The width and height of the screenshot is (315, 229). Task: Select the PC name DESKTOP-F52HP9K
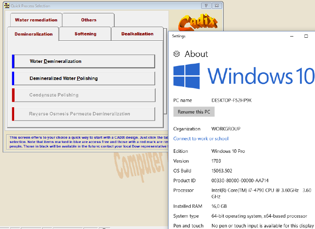(x=232, y=101)
